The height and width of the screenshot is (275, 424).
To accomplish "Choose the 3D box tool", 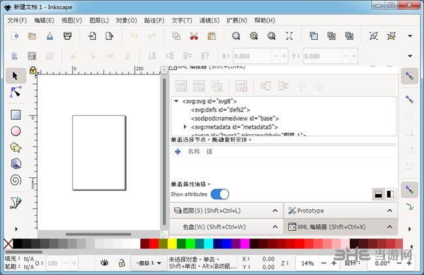I will pos(16,164).
